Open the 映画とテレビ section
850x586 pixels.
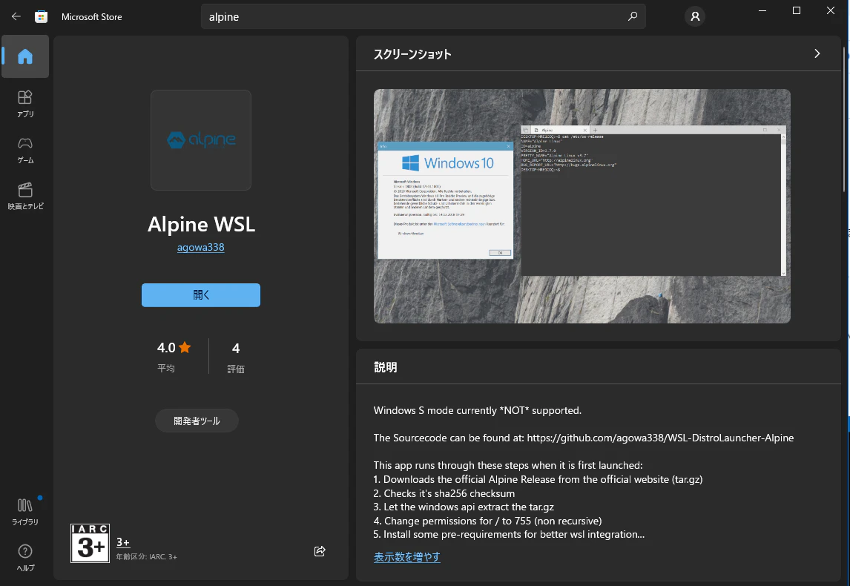pyautogui.click(x=25, y=196)
